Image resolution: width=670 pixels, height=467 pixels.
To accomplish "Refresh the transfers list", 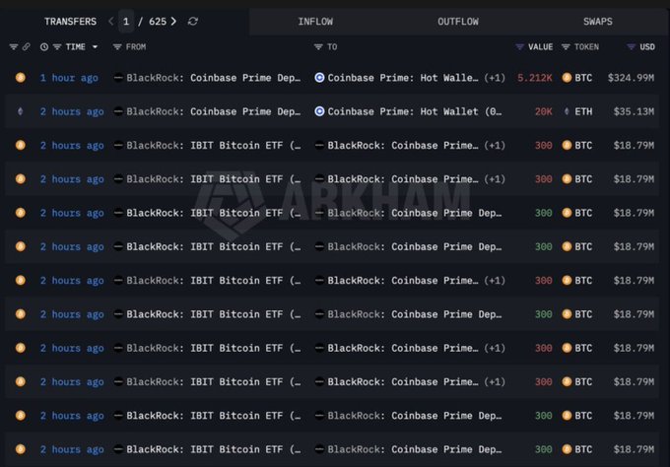I will (x=193, y=22).
